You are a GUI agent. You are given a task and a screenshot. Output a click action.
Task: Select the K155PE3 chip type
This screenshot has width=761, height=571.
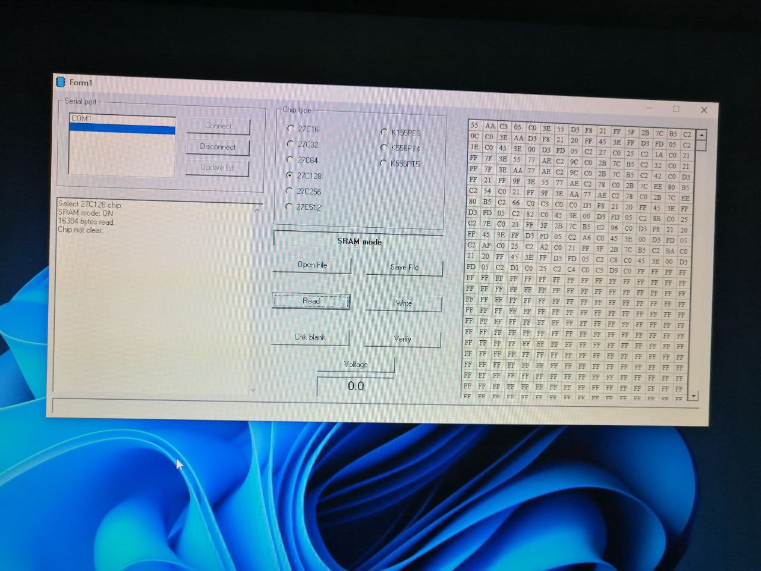(400, 133)
